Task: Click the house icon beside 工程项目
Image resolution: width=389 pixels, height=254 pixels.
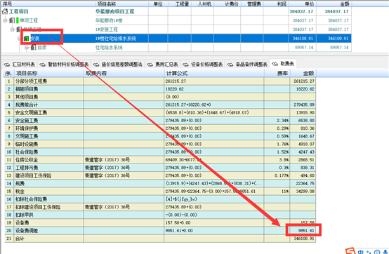Action: point(5,11)
